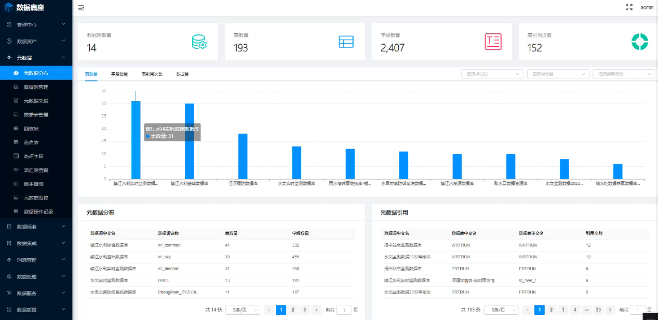Open 数据源管理 in the sidebar
658x320 pixels.
click(x=36, y=87)
